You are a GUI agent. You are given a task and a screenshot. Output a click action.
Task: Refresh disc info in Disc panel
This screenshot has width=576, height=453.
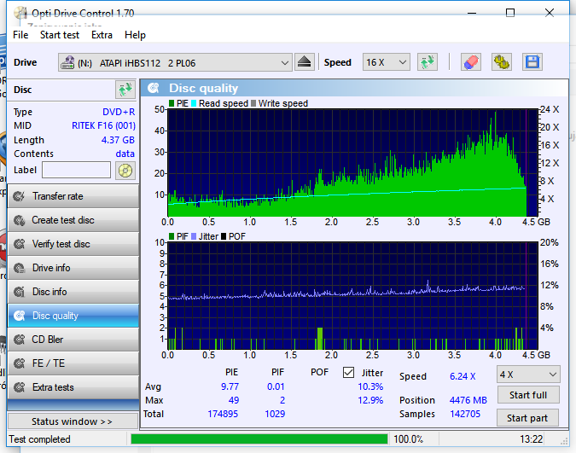pyautogui.click(x=125, y=90)
